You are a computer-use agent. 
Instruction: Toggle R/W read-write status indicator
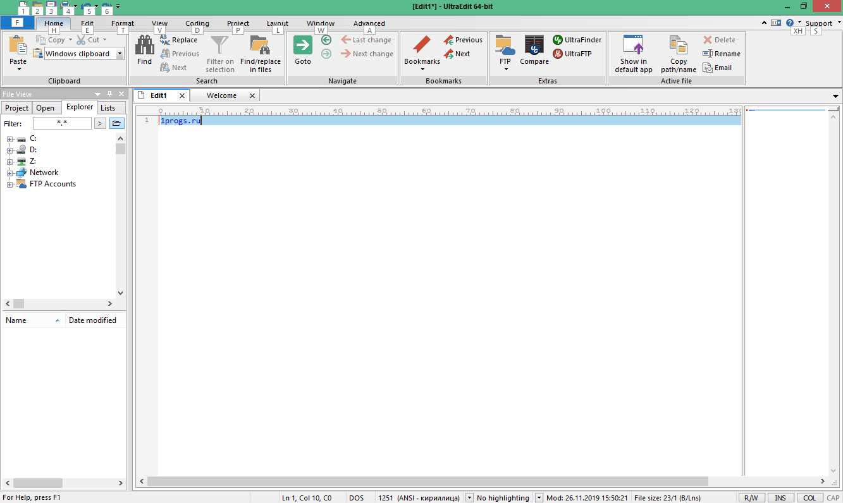(x=751, y=498)
